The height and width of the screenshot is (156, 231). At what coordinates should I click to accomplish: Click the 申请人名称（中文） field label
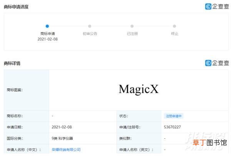click(x=24, y=149)
